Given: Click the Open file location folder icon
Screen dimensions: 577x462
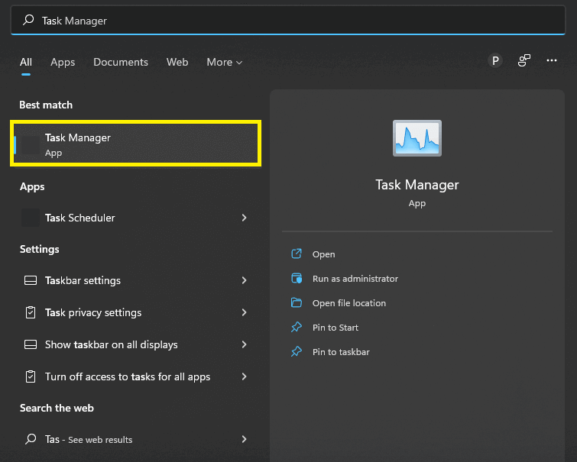Looking at the screenshot, I should tap(297, 303).
